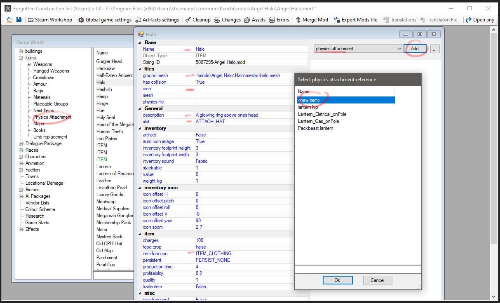The height and width of the screenshot is (303, 500).
Task: Select Ranged Weapons in the tree
Action: 51,71
